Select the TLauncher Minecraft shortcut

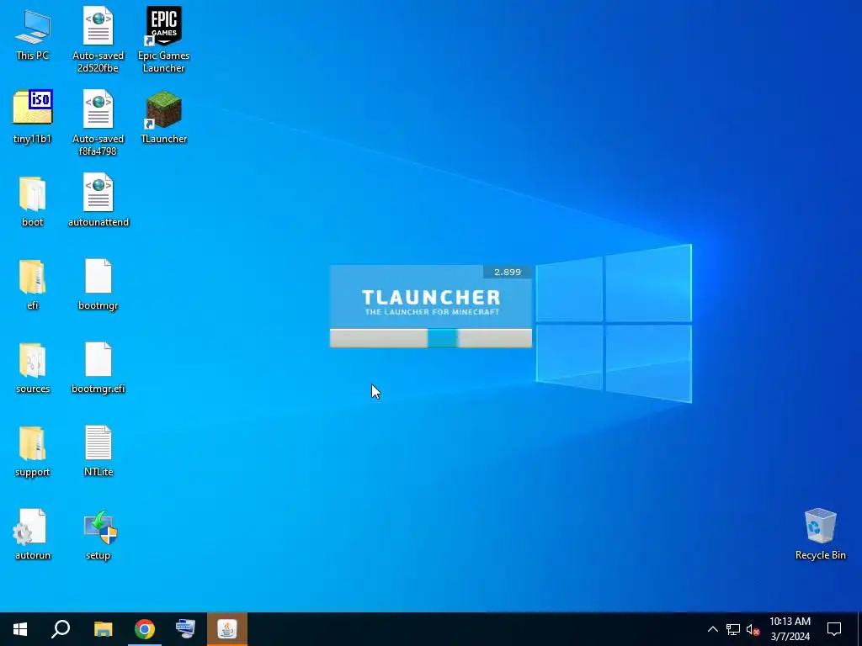(x=164, y=117)
